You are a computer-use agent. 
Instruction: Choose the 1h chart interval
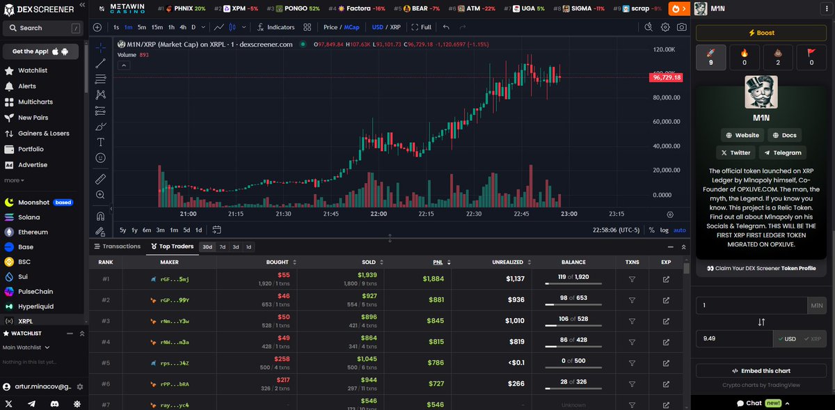[172, 27]
